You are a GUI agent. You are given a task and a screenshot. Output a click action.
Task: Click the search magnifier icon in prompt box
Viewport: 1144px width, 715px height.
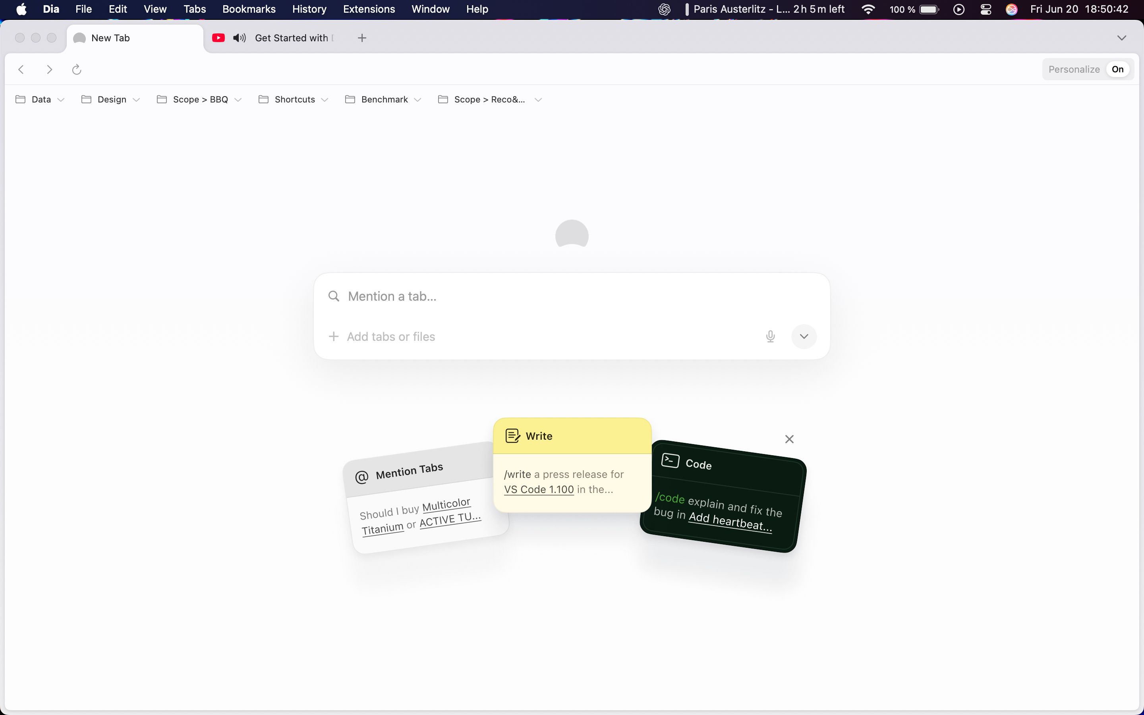point(334,296)
